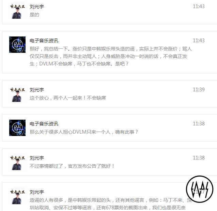Click 刘光宇's avatar on the 造谣 message

point(17,196)
